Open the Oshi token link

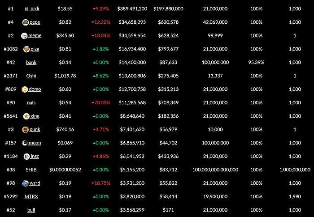coord(31,76)
